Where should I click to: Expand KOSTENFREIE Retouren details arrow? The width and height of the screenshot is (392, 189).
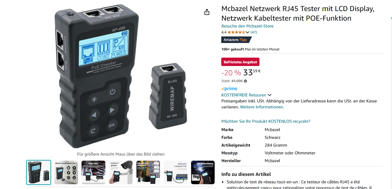click(x=270, y=95)
